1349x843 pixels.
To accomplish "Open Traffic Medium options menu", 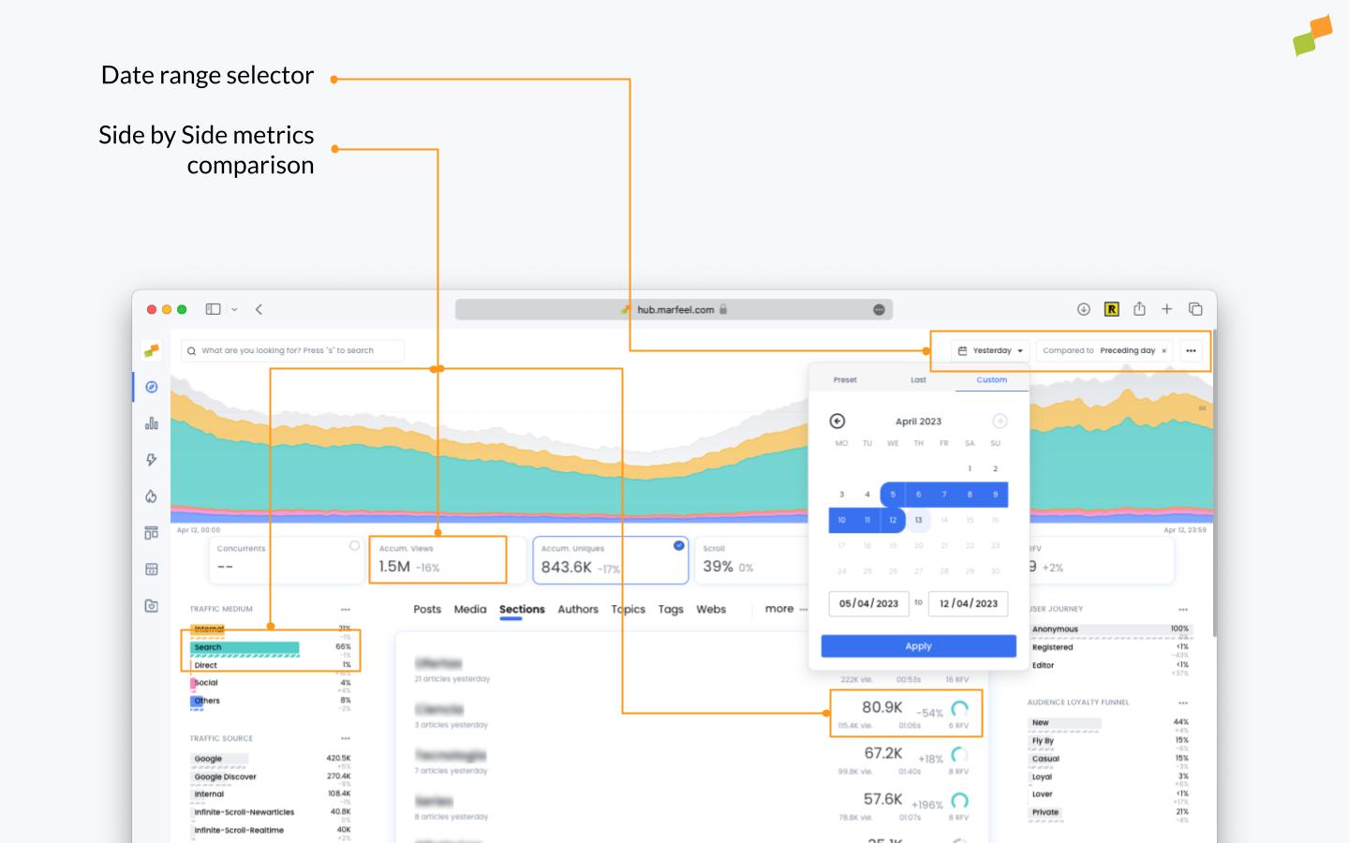I will click(346, 610).
